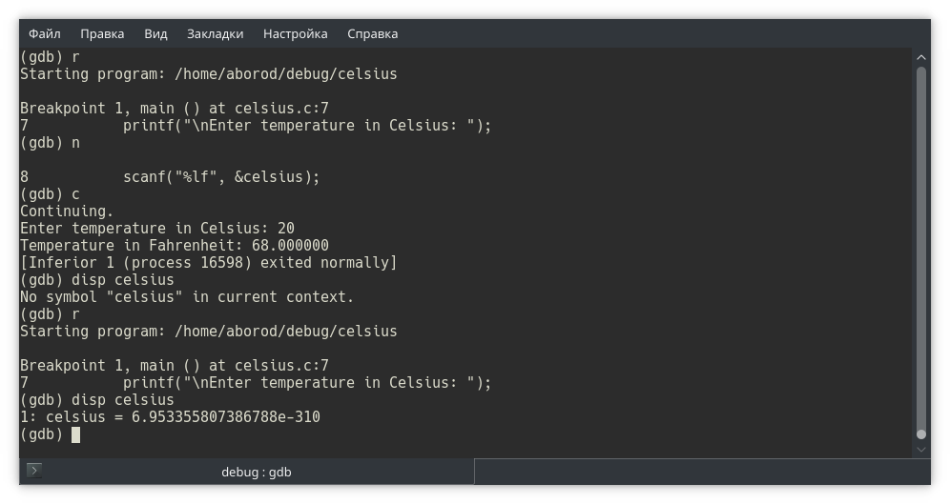This screenshot has height=504, width=950.
Task: Click the 'Enter temperature in Celsius: 20' line
Action: point(157,229)
